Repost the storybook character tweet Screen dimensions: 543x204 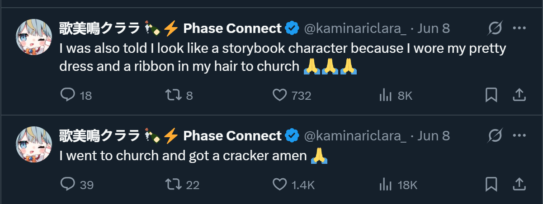coord(173,95)
